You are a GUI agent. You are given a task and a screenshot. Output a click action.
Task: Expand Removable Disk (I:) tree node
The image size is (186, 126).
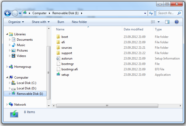10,94
